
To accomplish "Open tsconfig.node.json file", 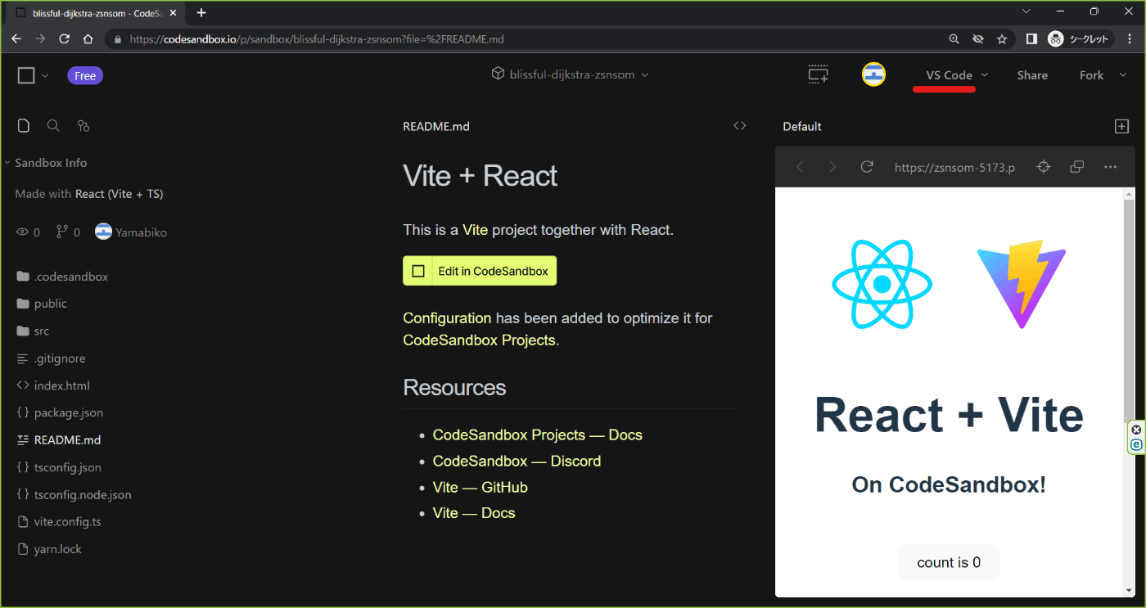I will (x=74, y=494).
